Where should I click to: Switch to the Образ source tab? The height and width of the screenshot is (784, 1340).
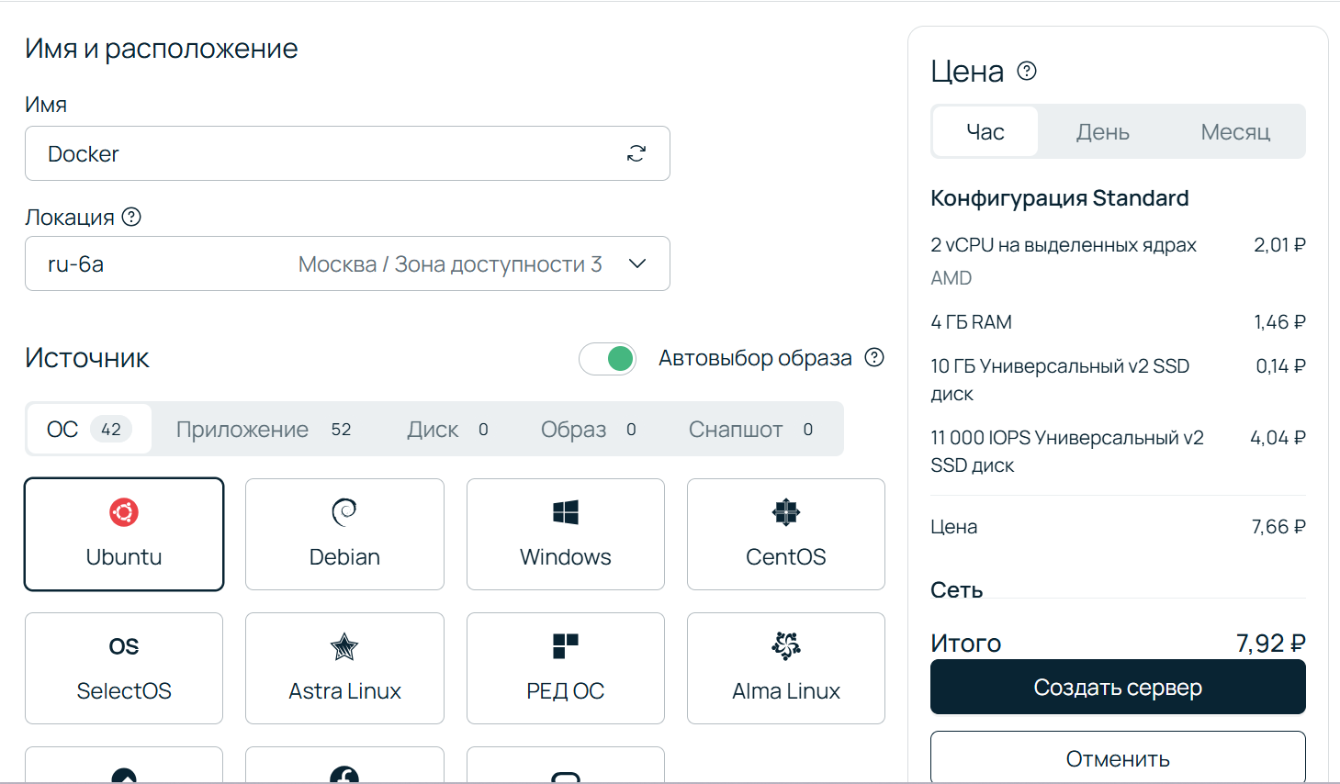pyautogui.click(x=588, y=429)
